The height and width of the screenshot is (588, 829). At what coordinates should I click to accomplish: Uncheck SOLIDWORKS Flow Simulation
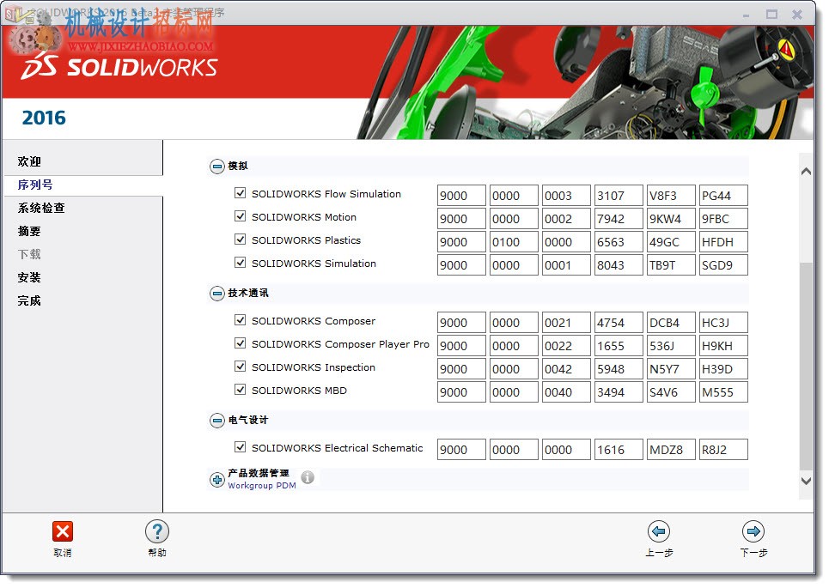coord(240,193)
